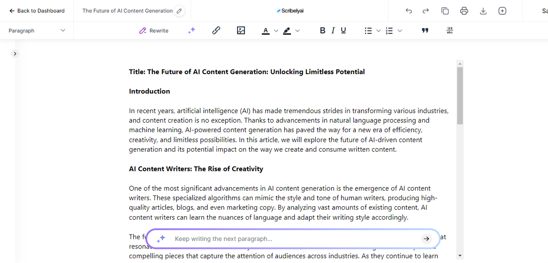Open the AI sparkle tool in toolbar

coord(191,30)
